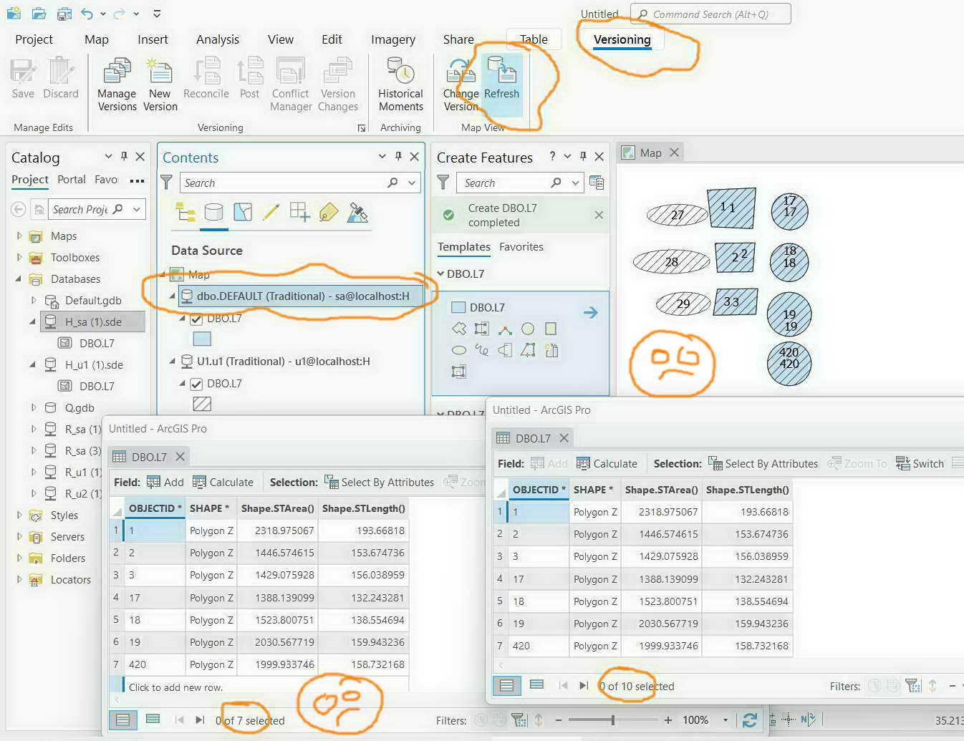Select List By Data Source in Contents
Image resolution: width=964 pixels, height=741 pixels.
(x=213, y=212)
